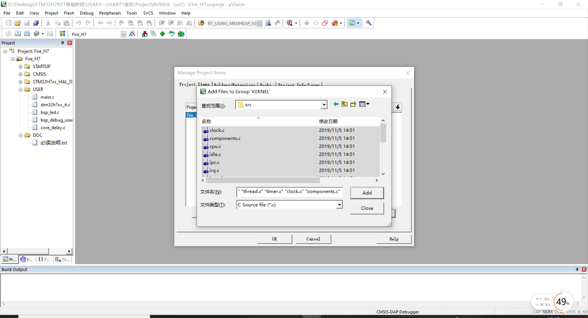This screenshot has height=318, width=588.
Task: Start the debug session icon in toolbar
Action: [289, 23]
